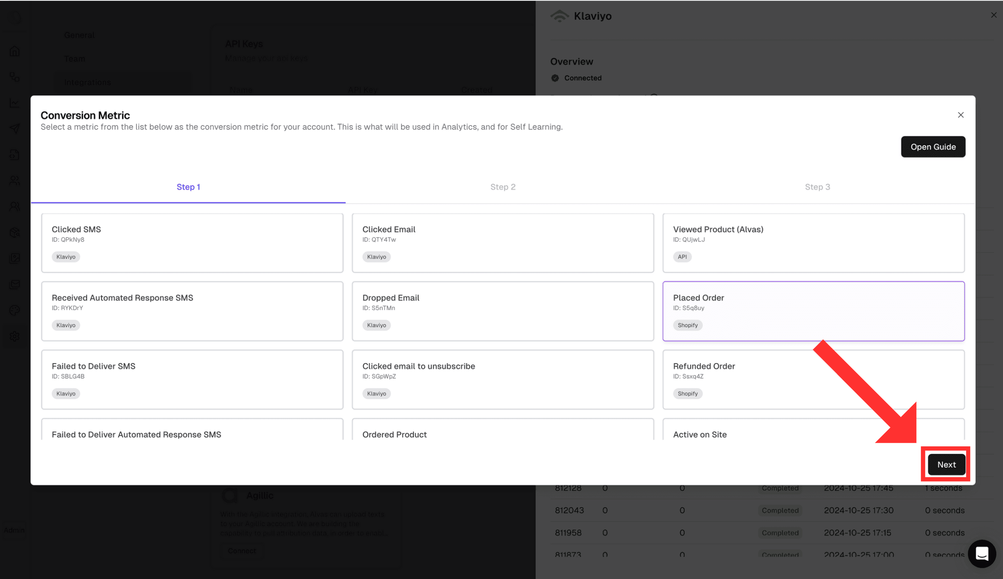
Task: Click the 811958 row in Klaviyo panel
Action: [x=772, y=533]
